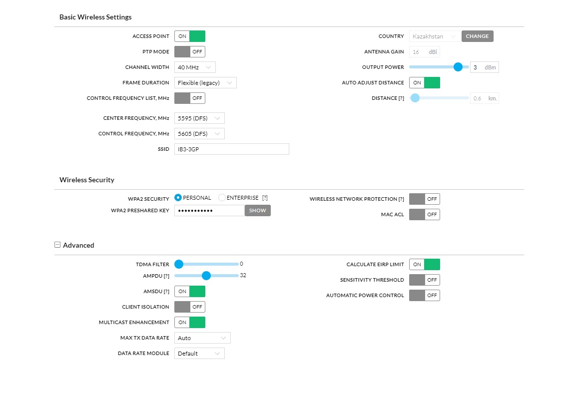Viewport: 563px width, 393px height.
Task: Turn on Client Isolation switch
Action: (x=190, y=307)
